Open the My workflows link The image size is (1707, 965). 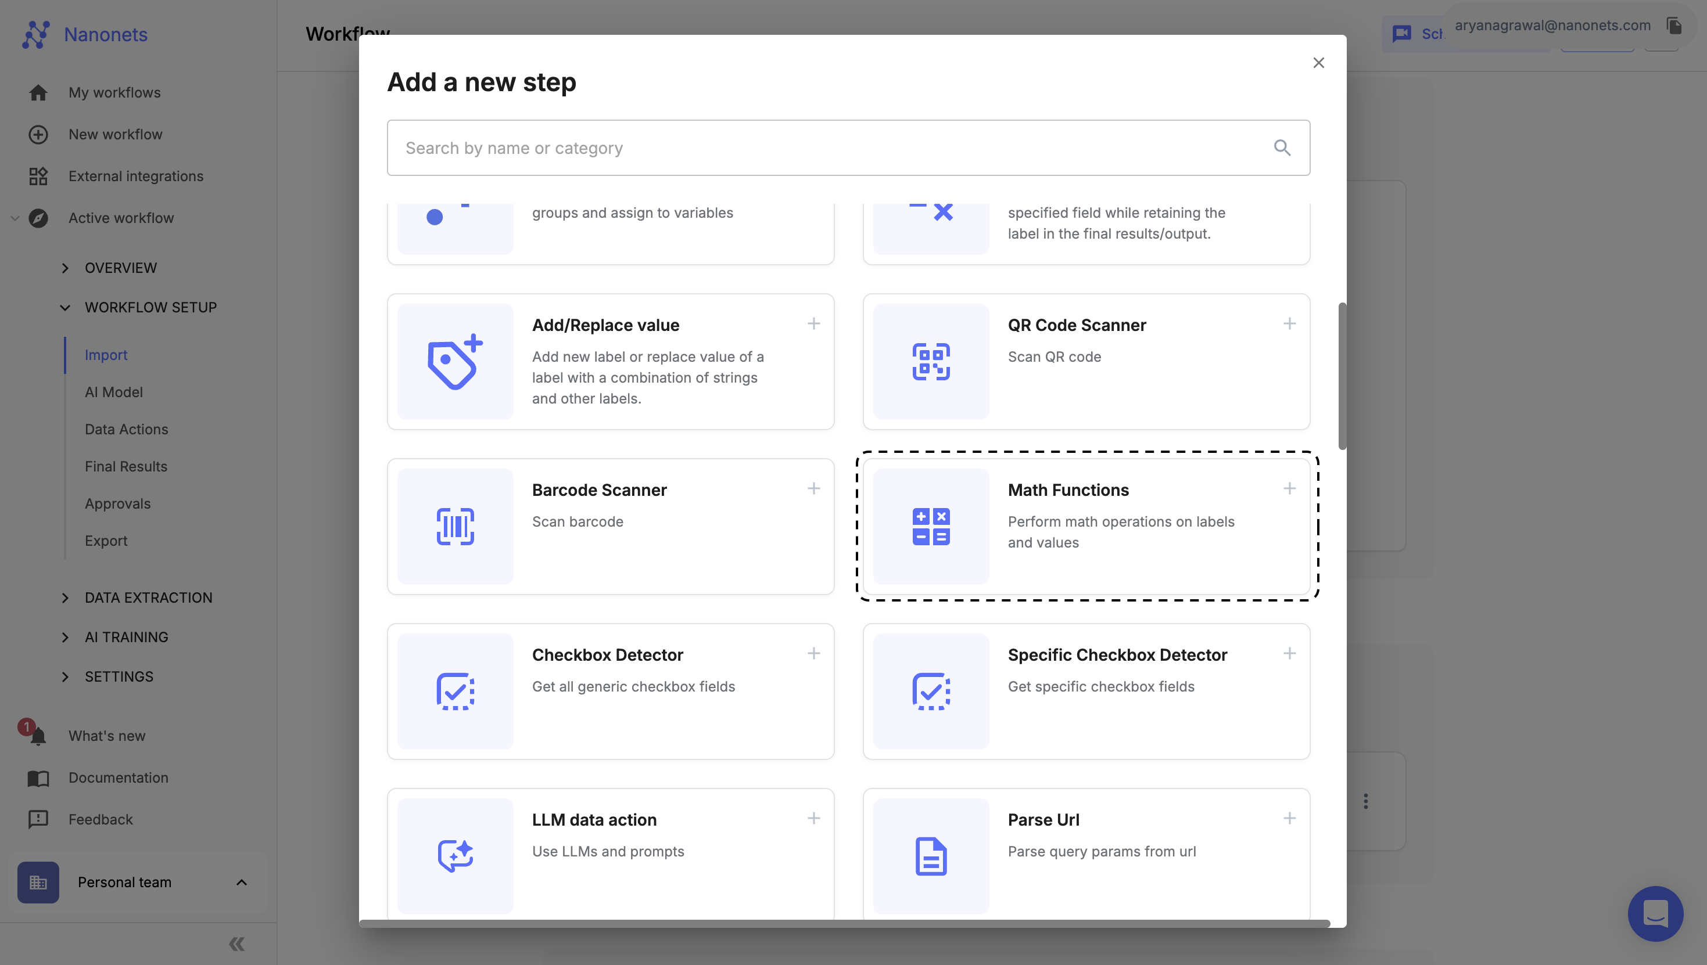pyautogui.click(x=114, y=93)
